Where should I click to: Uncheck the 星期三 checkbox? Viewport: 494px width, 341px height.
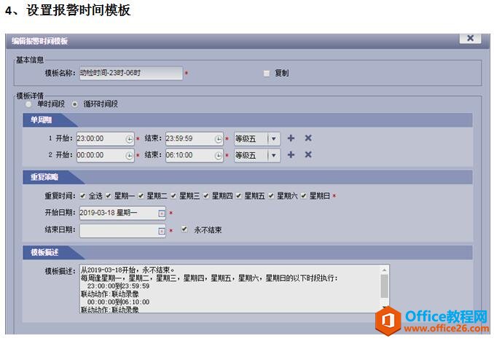(173, 196)
